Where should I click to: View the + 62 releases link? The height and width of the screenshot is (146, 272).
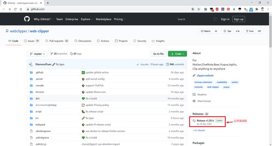[x=199, y=130]
